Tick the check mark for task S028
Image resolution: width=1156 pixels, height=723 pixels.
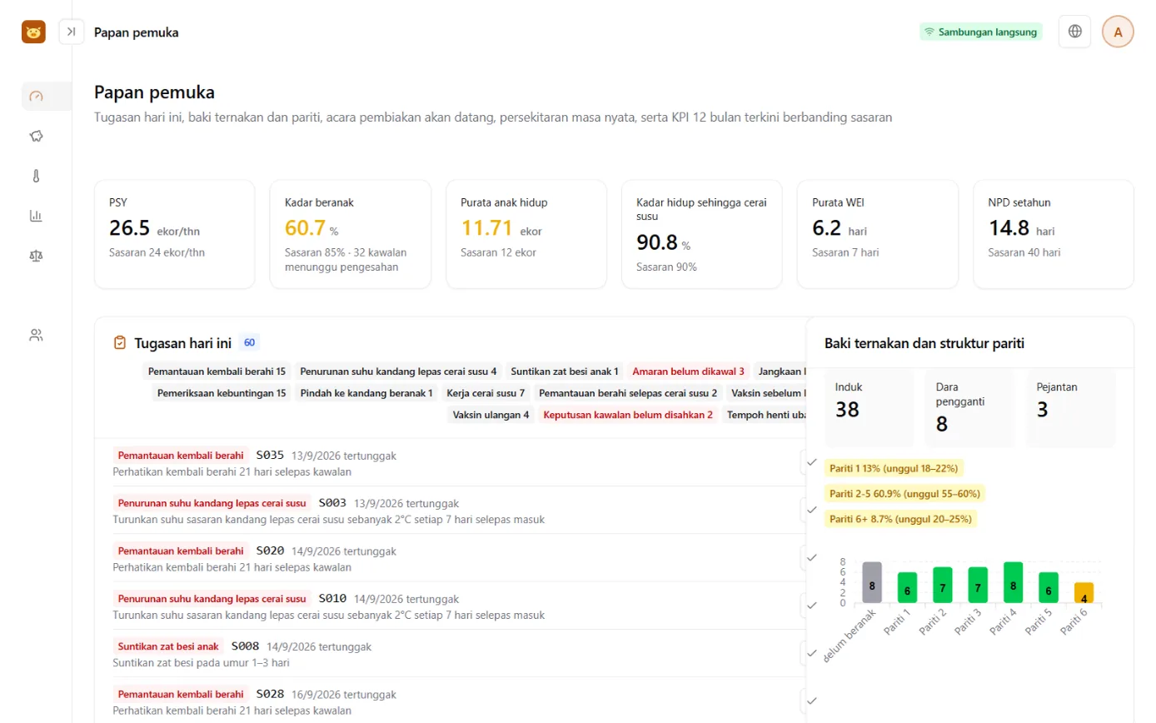coord(811,701)
